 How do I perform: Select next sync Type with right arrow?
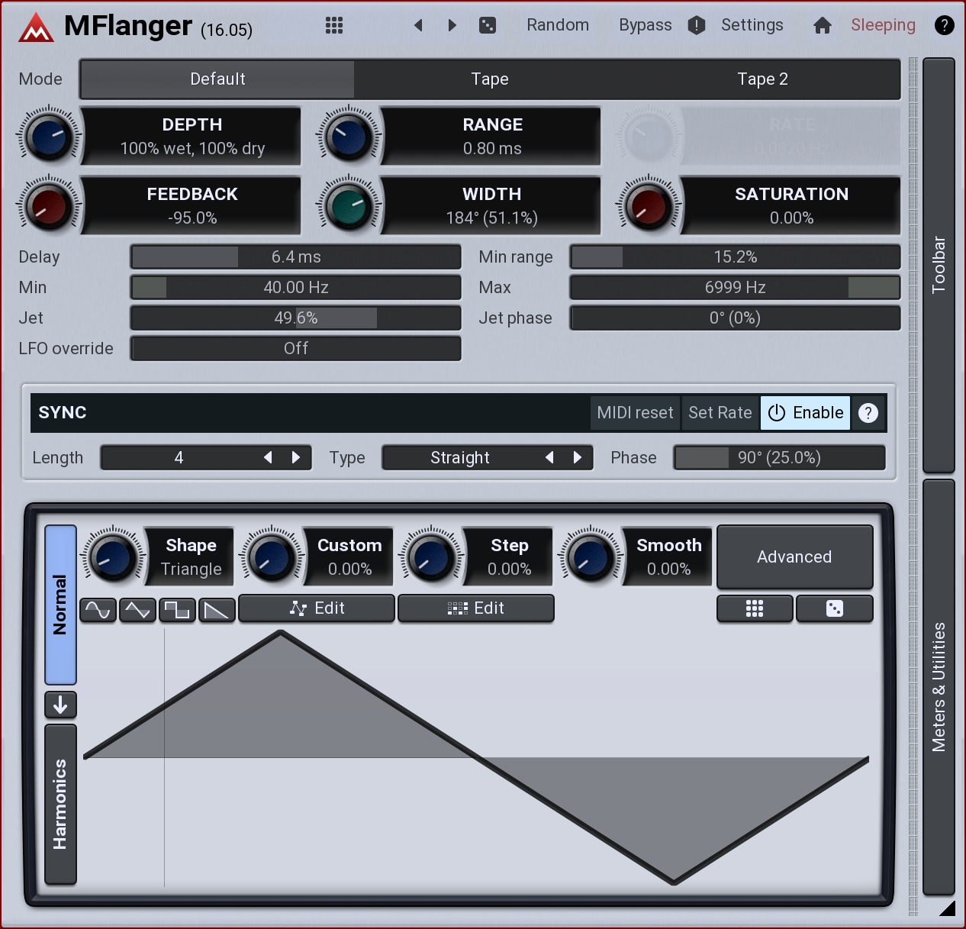pos(578,457)
